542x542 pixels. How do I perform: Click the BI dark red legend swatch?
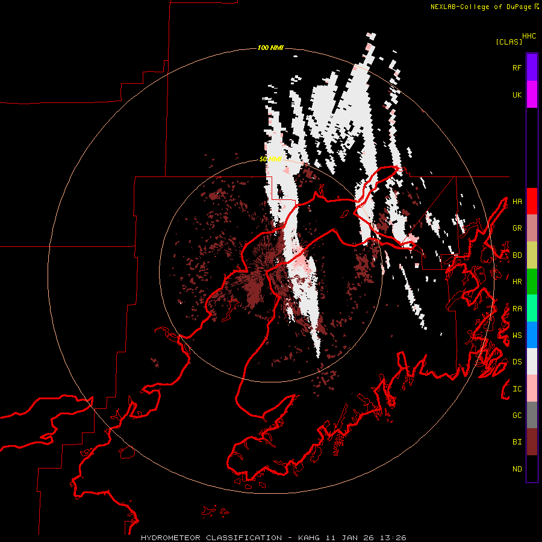pyautogui.click(x=532, y=442)
